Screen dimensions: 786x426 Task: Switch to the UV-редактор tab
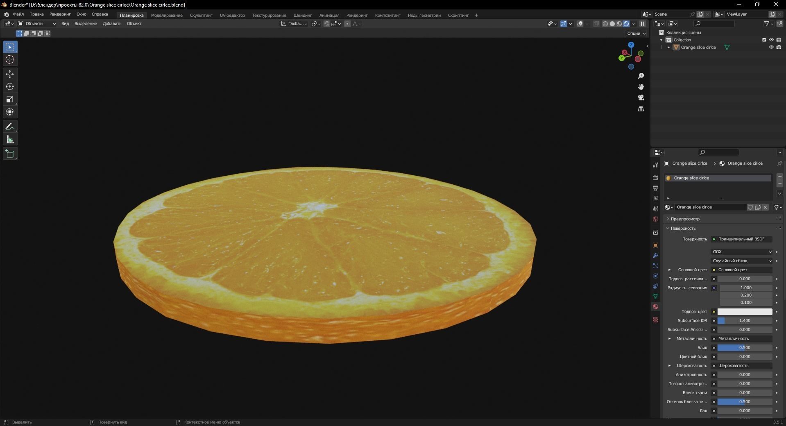click(232, 15)
